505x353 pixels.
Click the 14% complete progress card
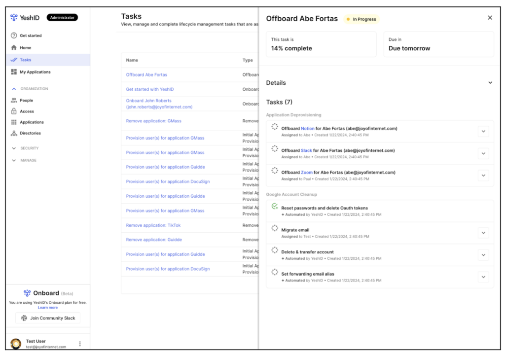tap(321, 44)
